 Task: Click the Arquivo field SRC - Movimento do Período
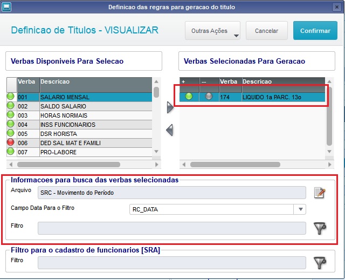(x=171, y=193)
